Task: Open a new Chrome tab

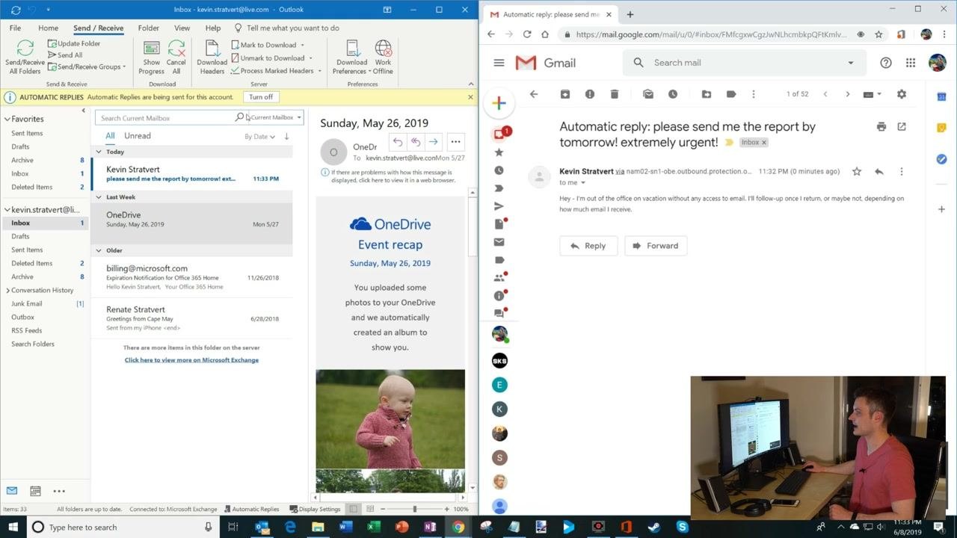Action: coord(630,14)
